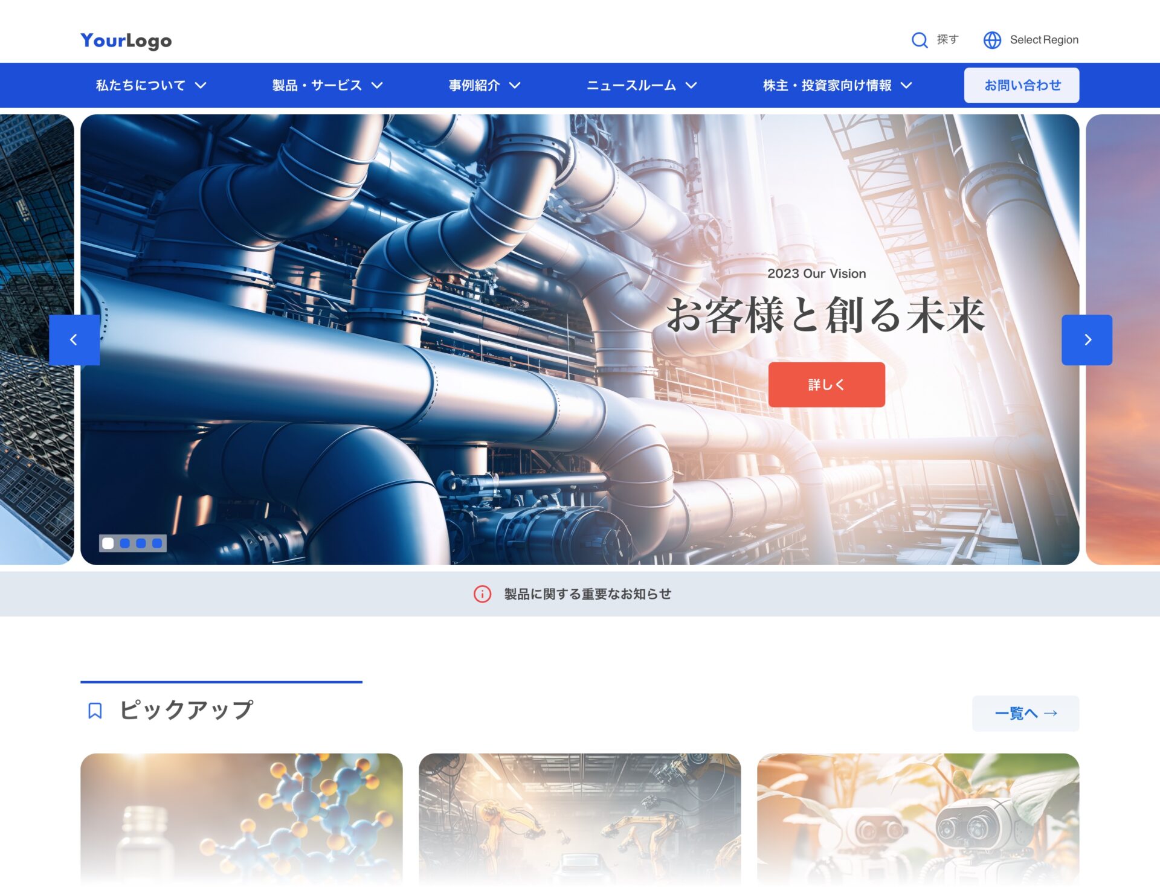Click the ピックアップ section heading
Viewport: 1160px width, 887px height.
click(187, 710)
